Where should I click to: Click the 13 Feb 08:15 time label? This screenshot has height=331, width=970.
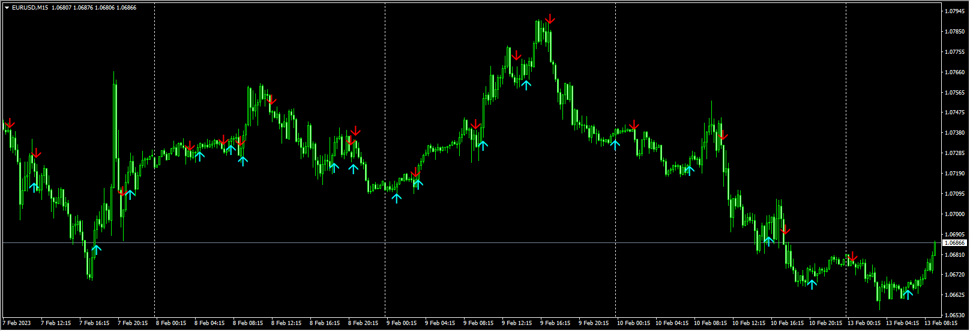click(x=941, y=323)
